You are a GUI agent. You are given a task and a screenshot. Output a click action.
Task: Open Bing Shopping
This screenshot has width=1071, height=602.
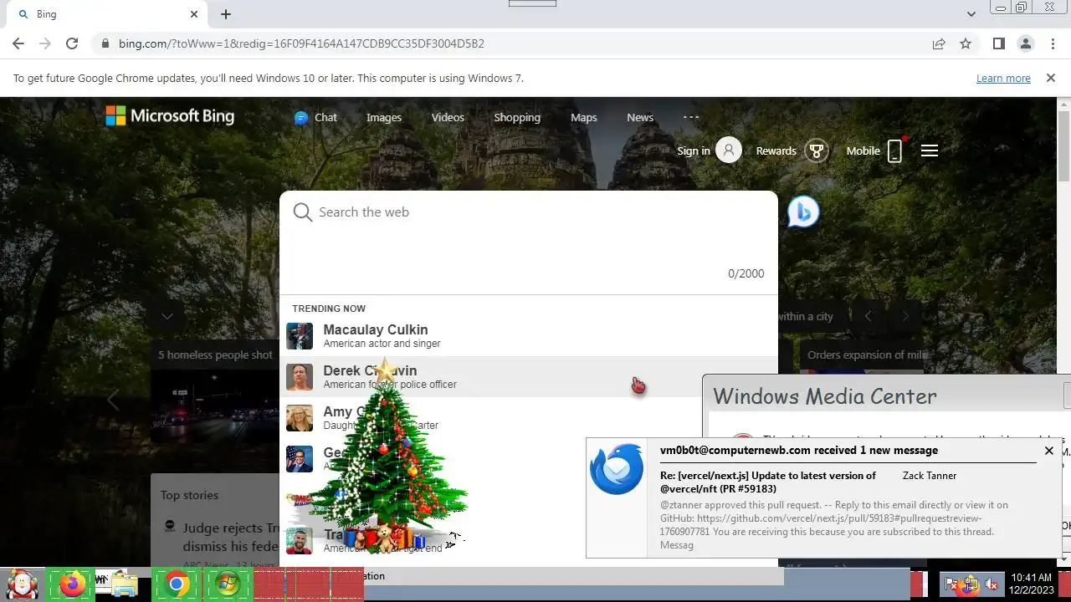tap(517, 118)
